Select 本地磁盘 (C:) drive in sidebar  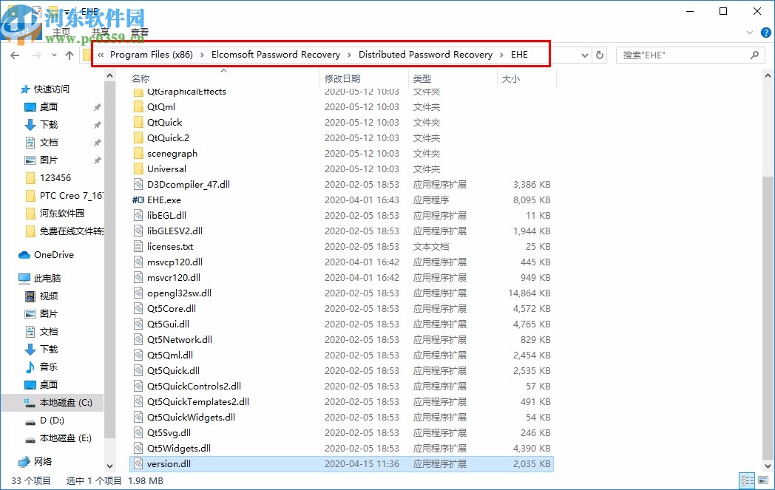(67, 404)
